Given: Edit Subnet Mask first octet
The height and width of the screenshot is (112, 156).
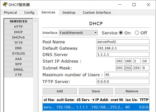Looking at the screenshot, I should 119,68.
